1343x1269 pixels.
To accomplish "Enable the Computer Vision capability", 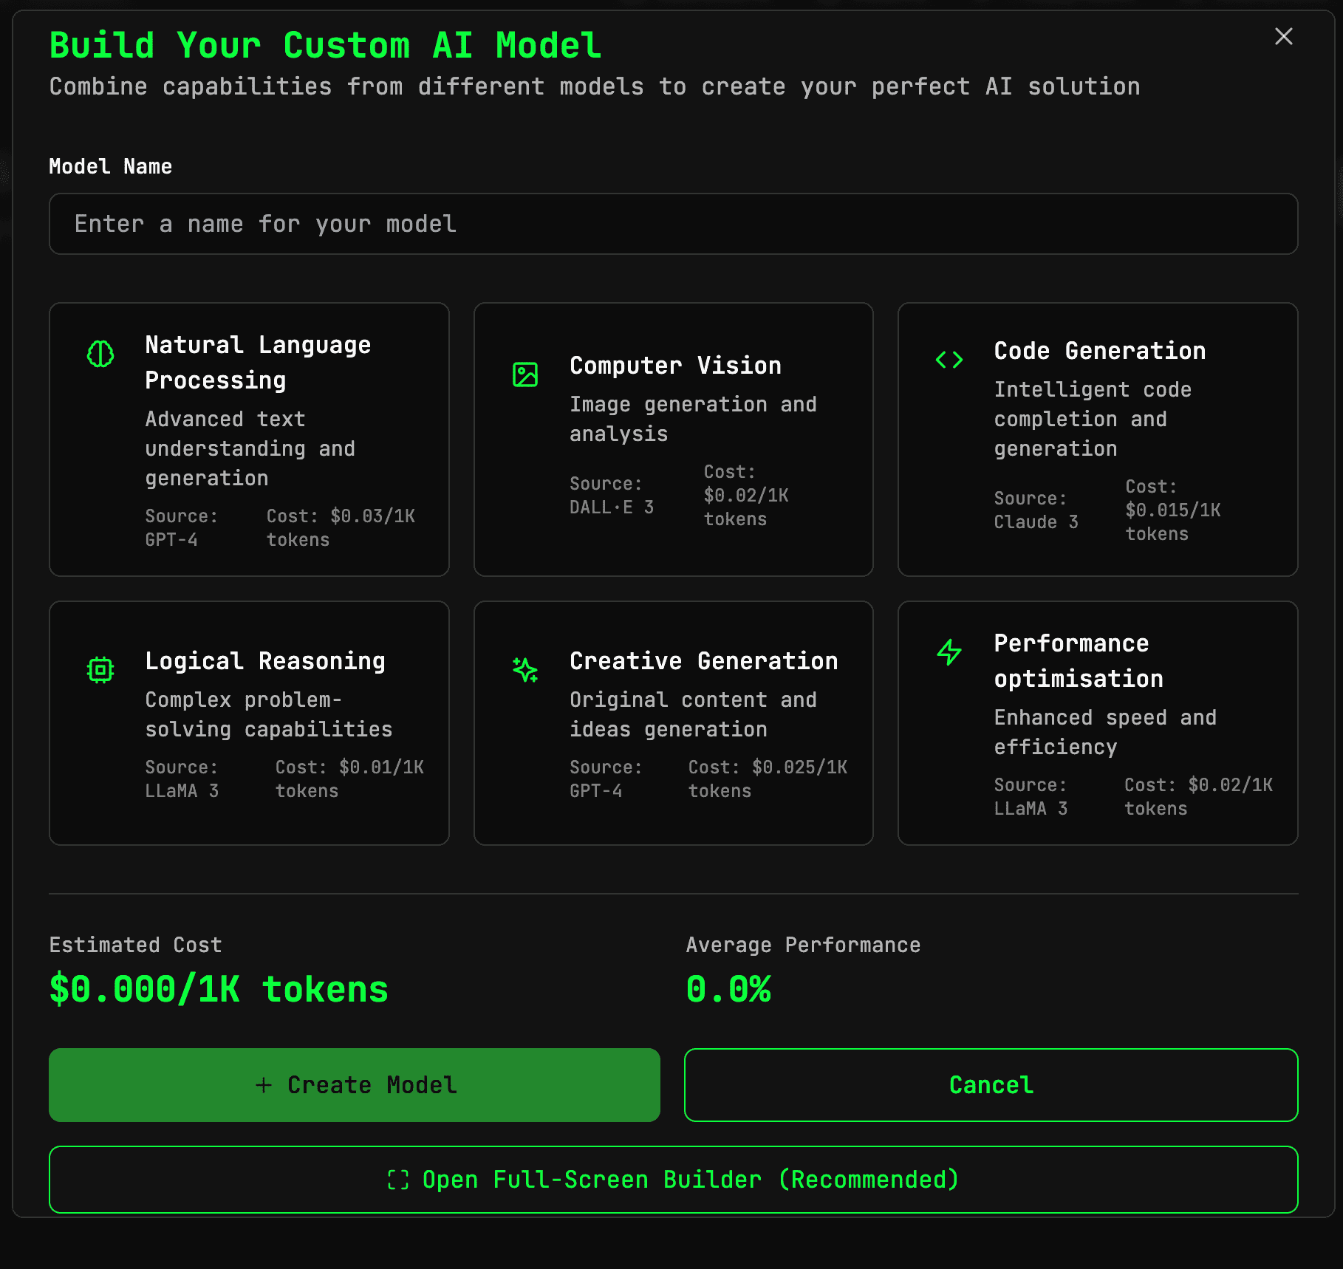I will [x=673, y=439].
